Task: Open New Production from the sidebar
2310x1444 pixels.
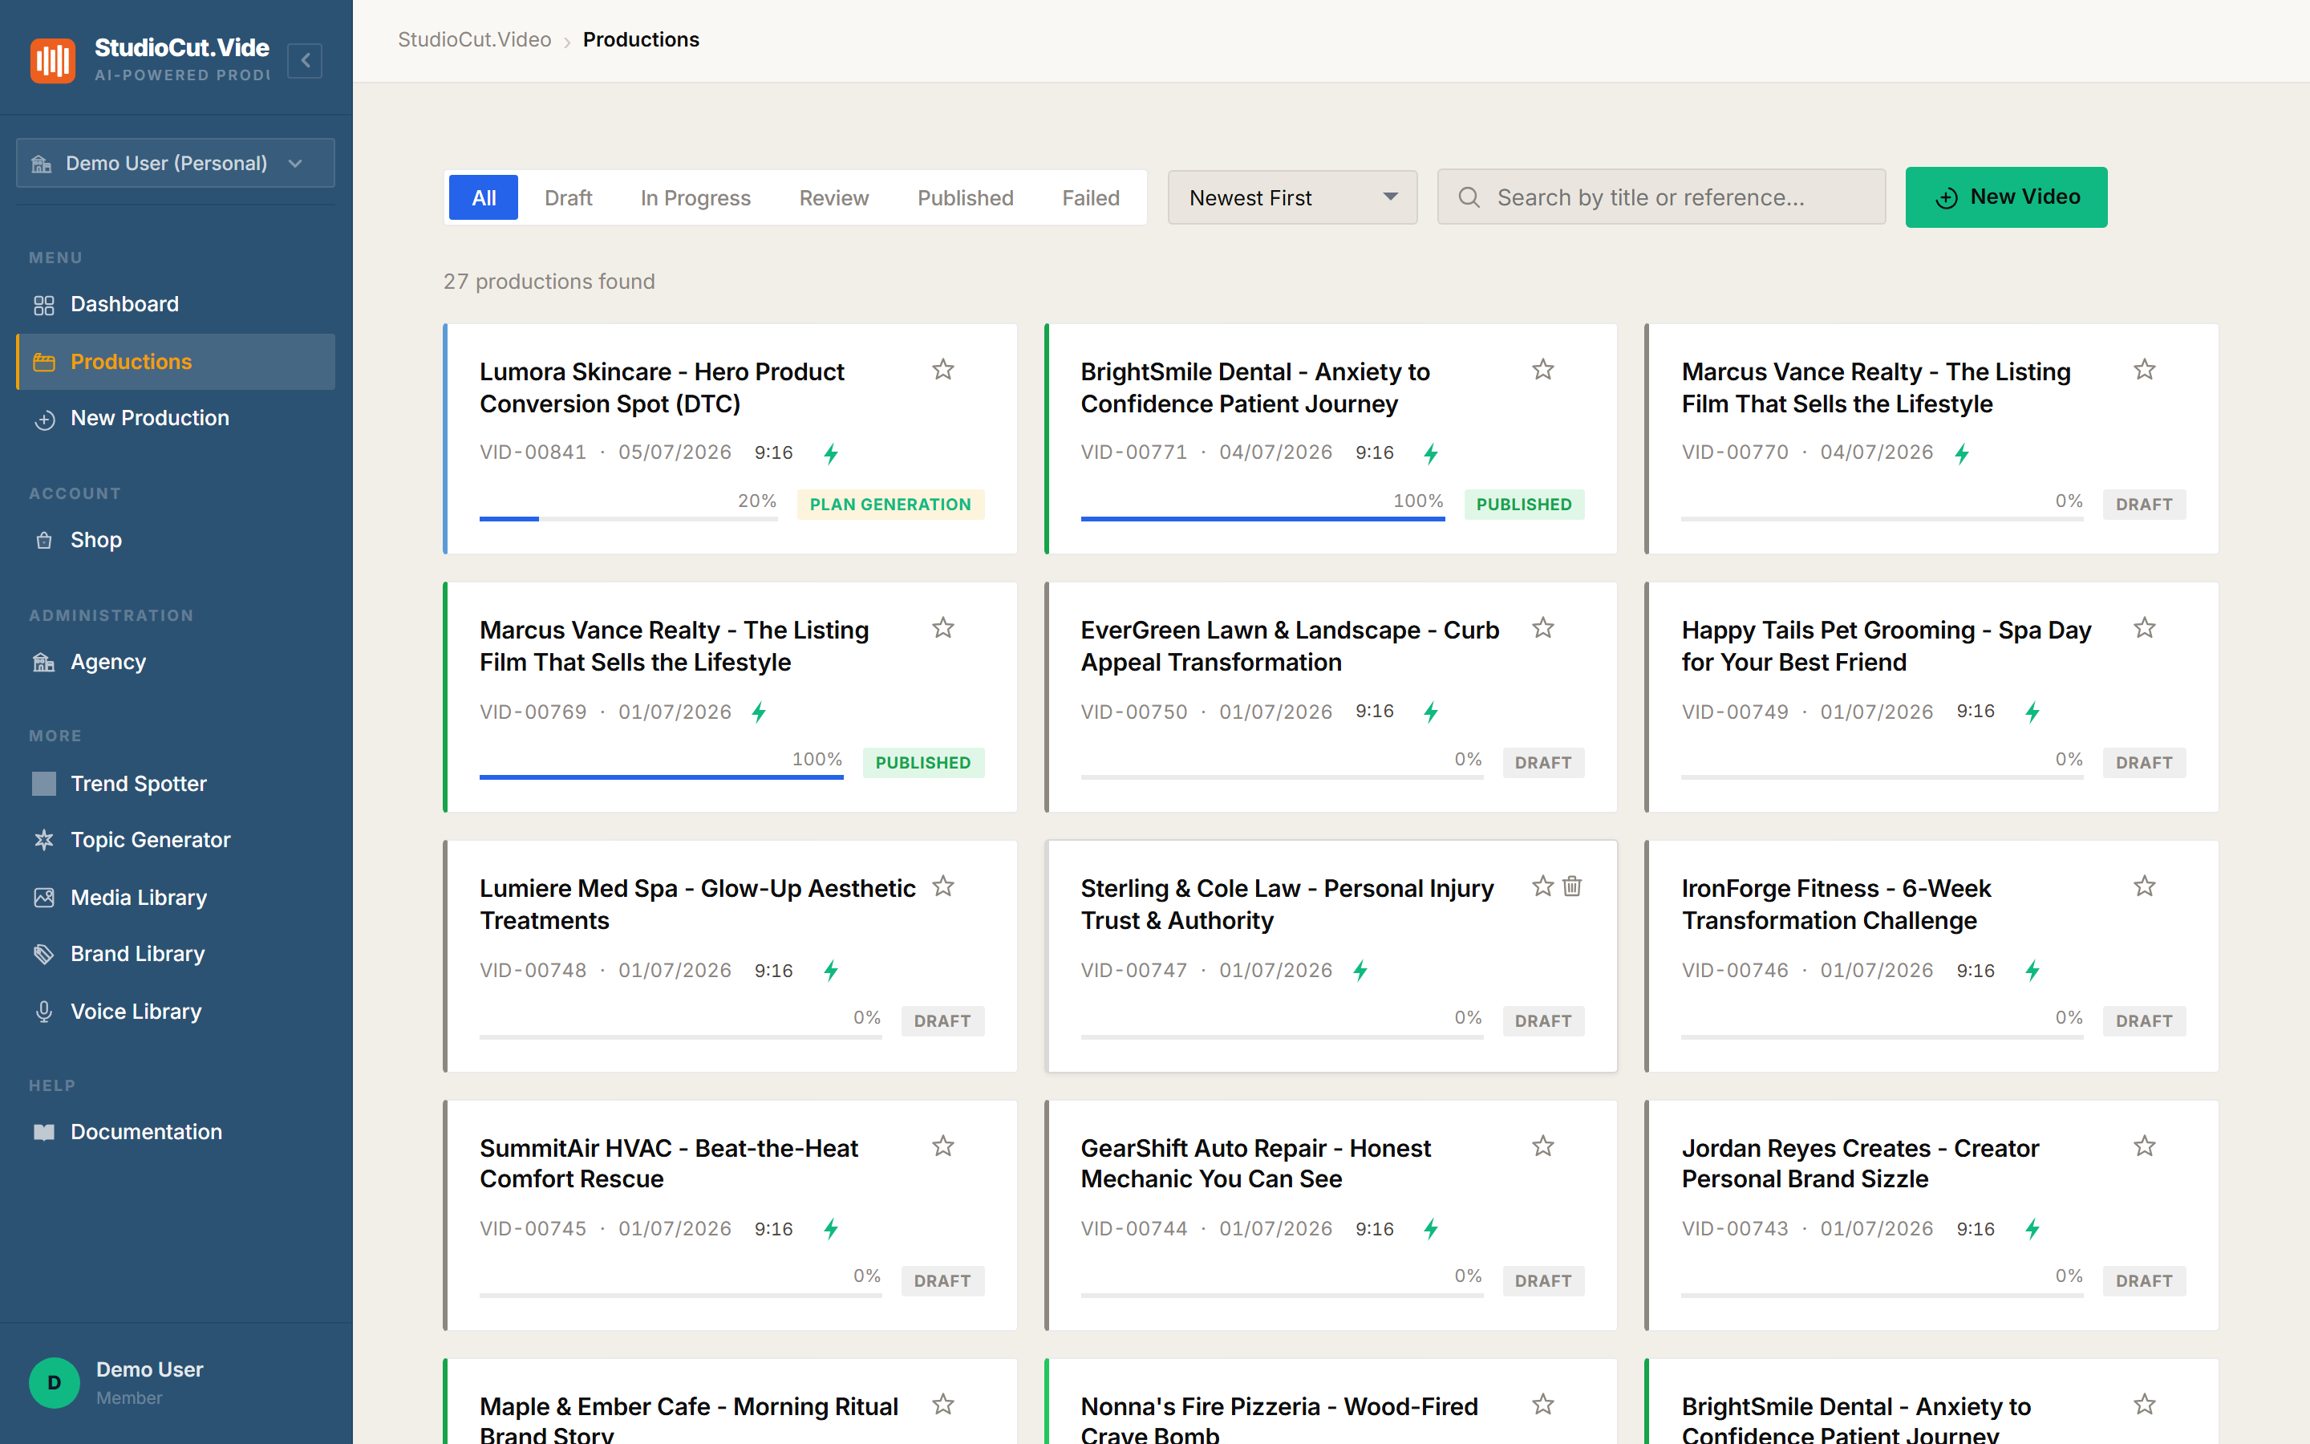Action: tap(176, 418)
